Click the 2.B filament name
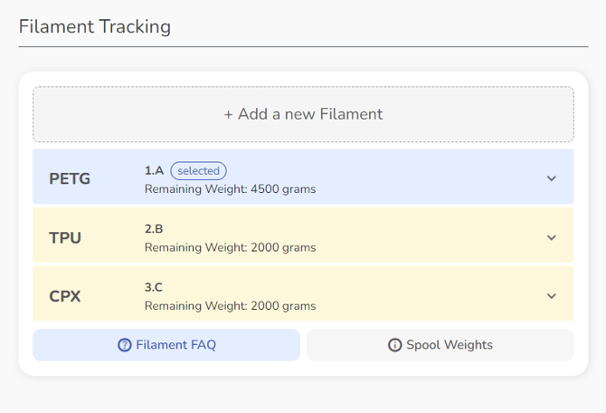Screen dimensions: 606x413 154,229
